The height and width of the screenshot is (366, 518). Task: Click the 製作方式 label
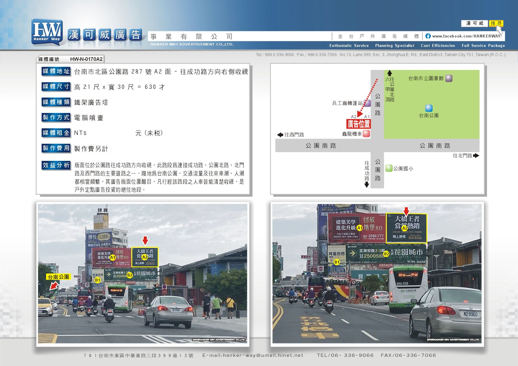click(x=56, y=117)
